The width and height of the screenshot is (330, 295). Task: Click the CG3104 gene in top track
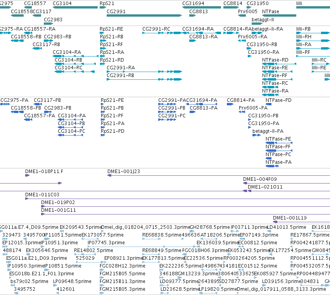[75, 7]
